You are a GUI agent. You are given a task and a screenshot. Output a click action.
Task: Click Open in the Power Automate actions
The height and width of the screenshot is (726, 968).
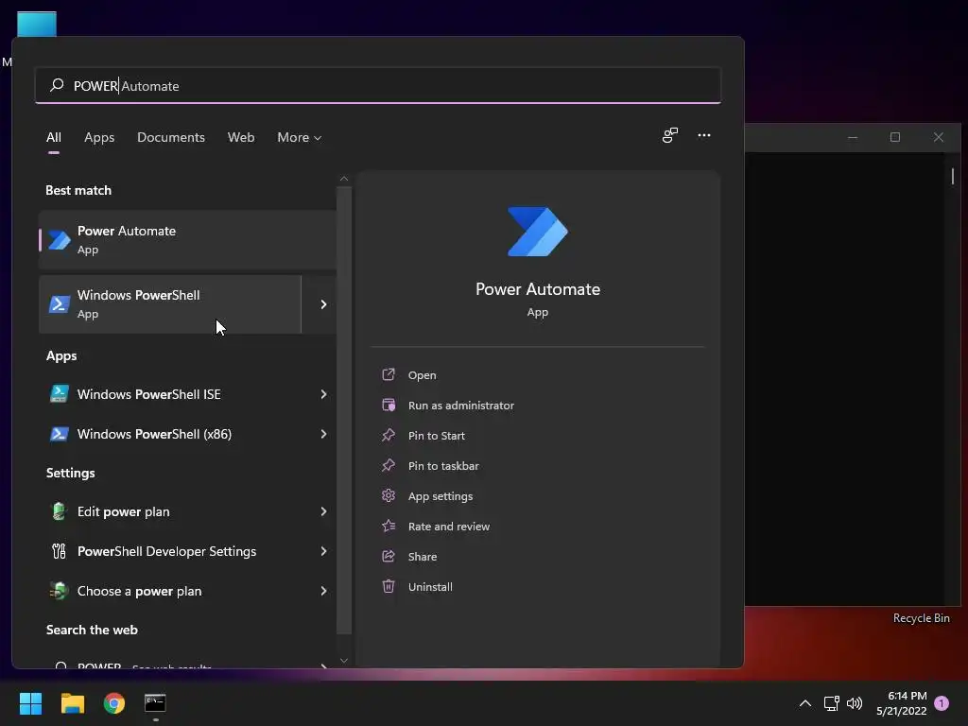pyautogui.click(x=422, y=374)
